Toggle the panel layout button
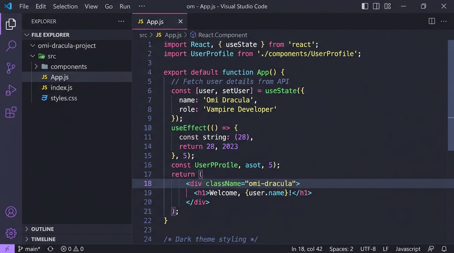 [x=376, y=6]
